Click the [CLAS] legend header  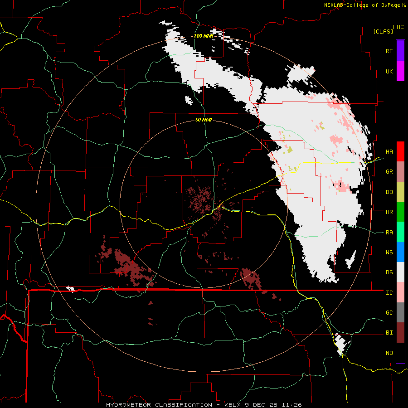point(383,31)
